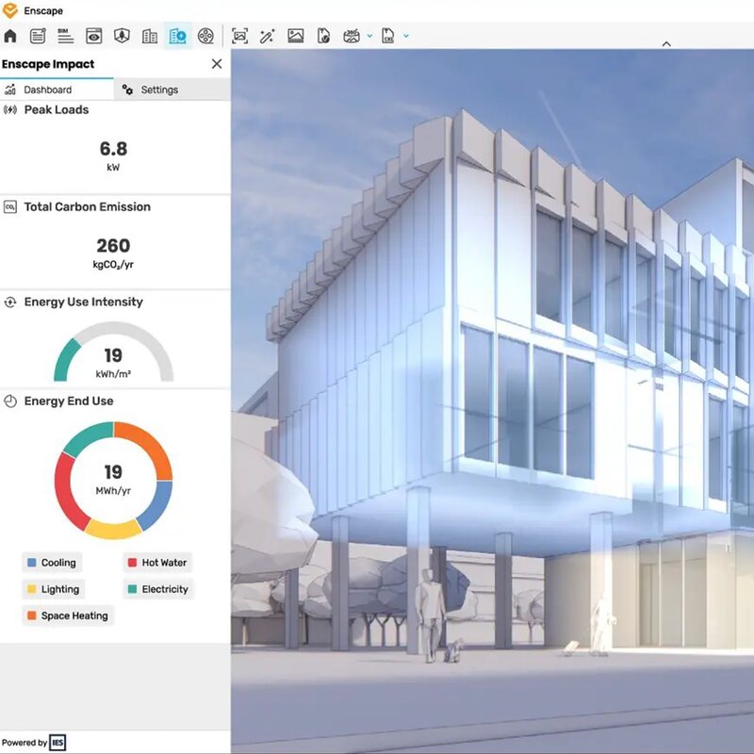The height and width of the screenshot is (754, 754).
Task: Click the Lighting legend button
Action: point(53,589)
